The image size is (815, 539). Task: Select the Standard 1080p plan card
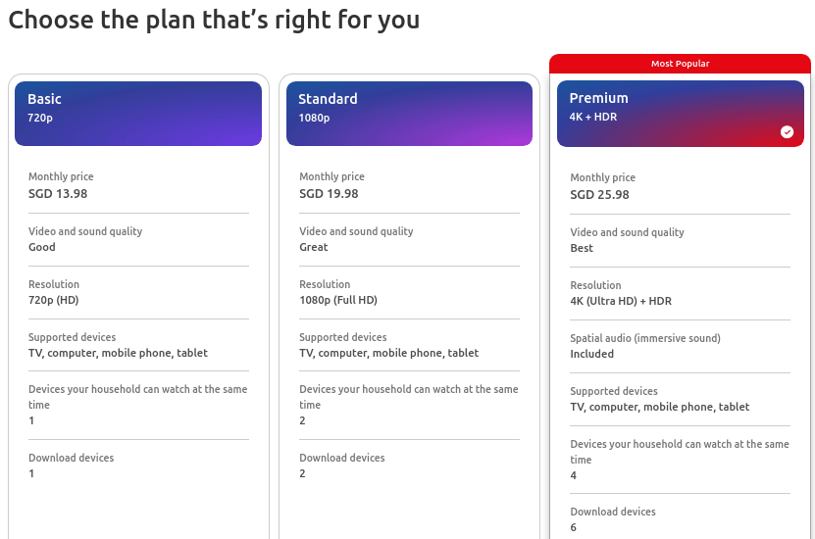tap(409, 114)
